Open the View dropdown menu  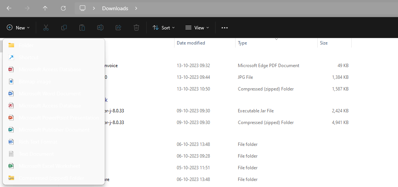pyautogui.click(x=197, y=28)
